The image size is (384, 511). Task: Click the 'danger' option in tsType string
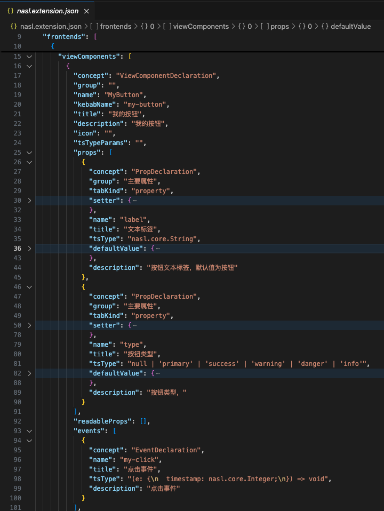pos(313,364)
